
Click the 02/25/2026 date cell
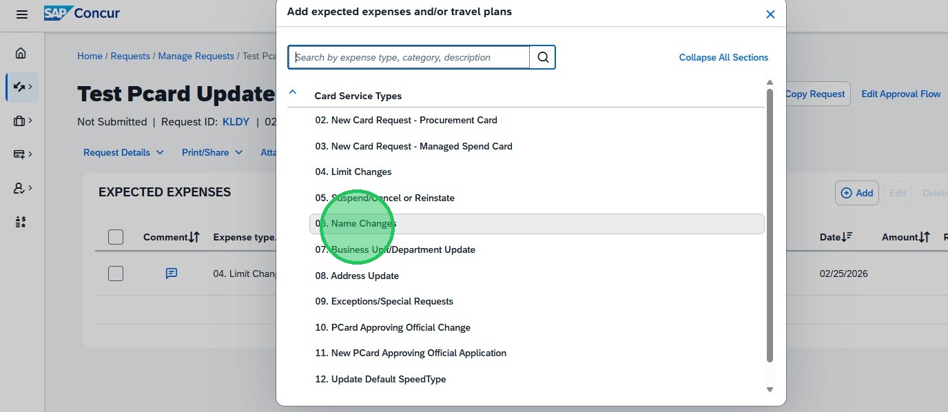pyautogui.click(x=843, y=274)
